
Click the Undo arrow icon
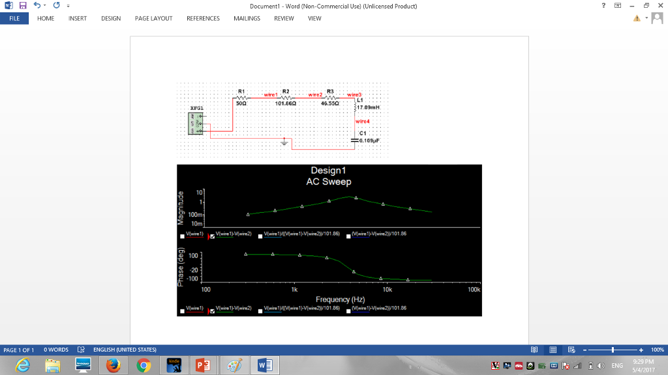click(x=38, y=5)
